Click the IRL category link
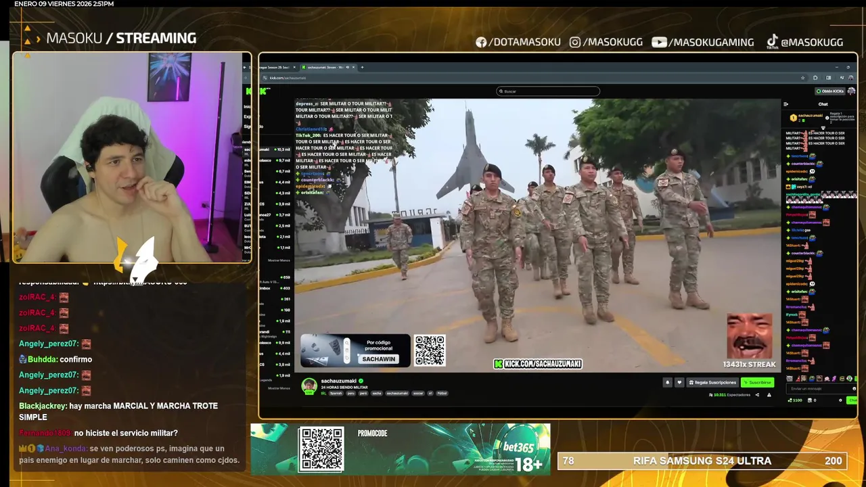The height and width of the screenshot is (487, 866). point(323,393)
